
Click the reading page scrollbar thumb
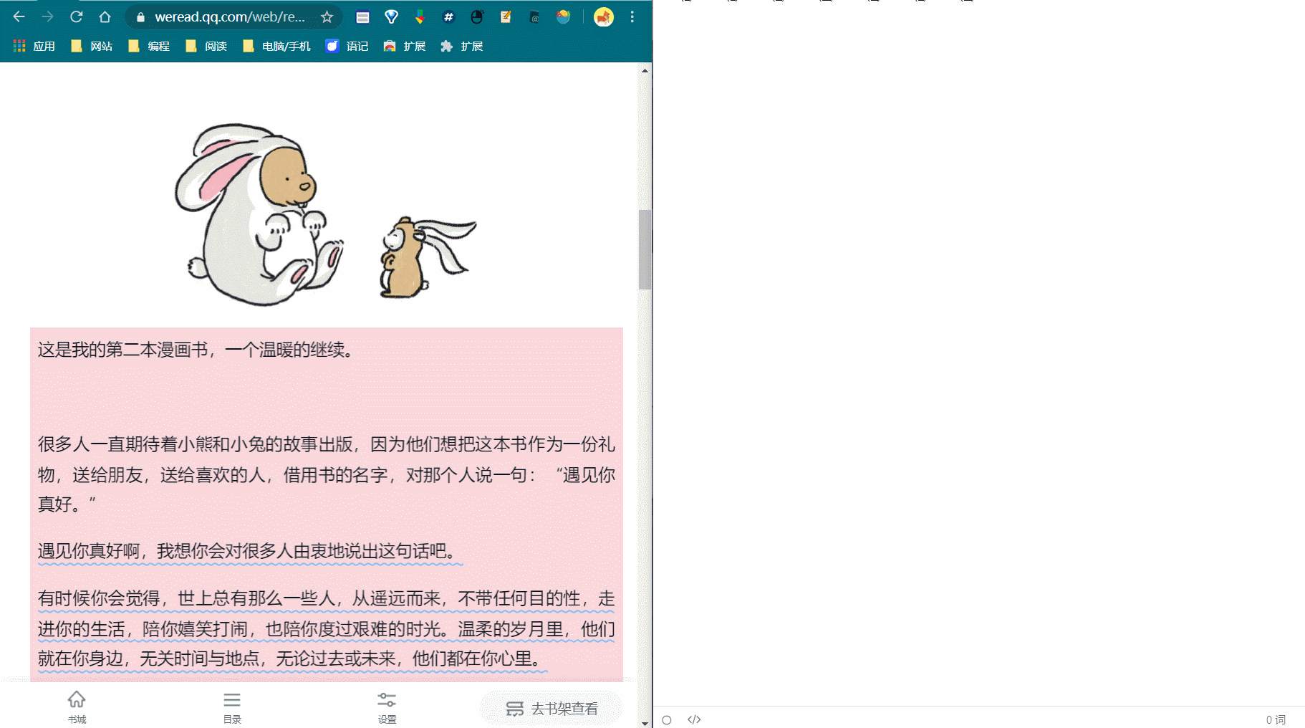(645, 249)
